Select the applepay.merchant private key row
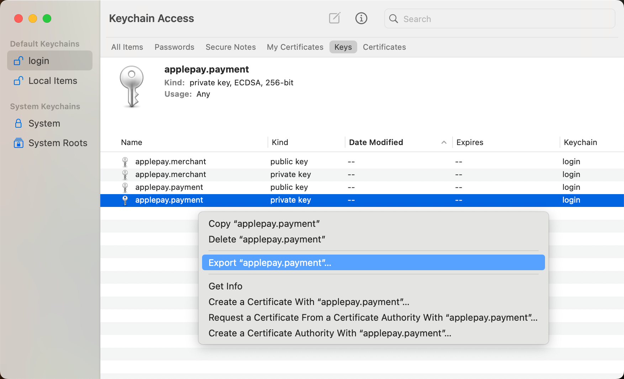Viewport: 624px width, 379px height. click(x=171, y=175)
